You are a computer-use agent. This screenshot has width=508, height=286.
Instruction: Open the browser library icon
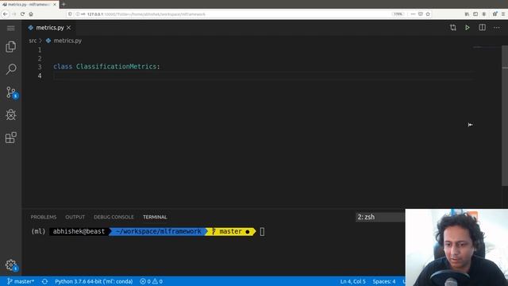click(x=467, y=14)
